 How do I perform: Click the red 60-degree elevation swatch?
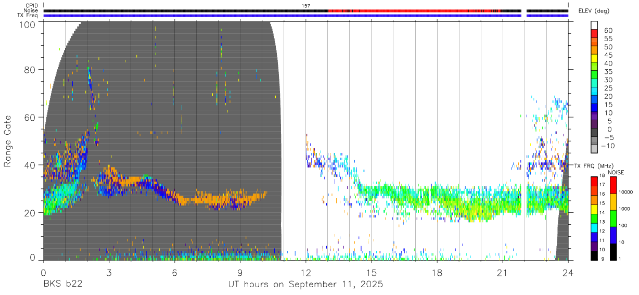point(594,32)
